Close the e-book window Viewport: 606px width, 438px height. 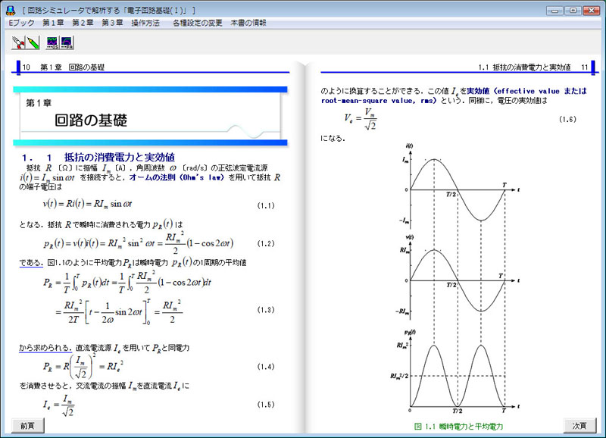click(x=592, y=11)
